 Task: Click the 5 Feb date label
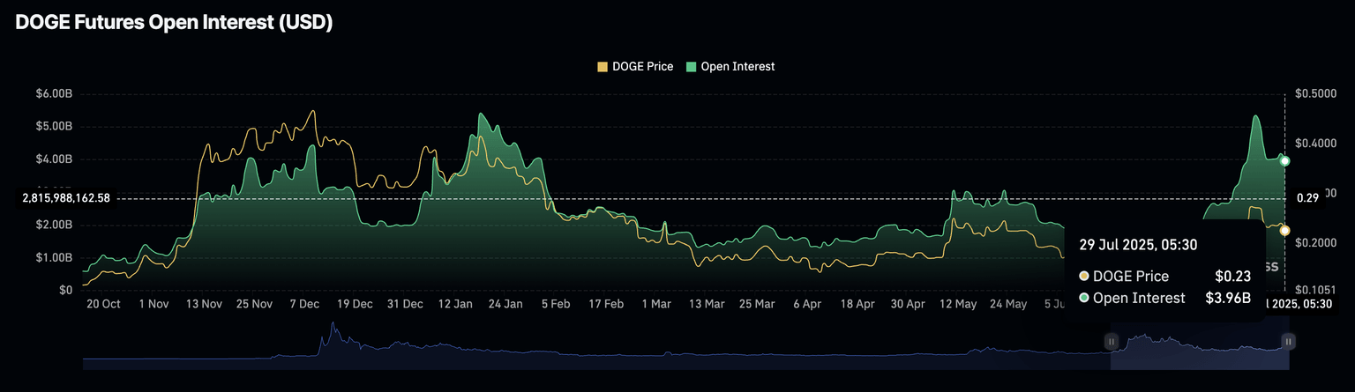click(x=556, y=304)
